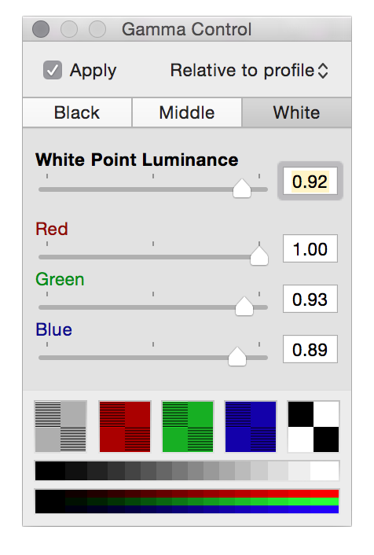Click the black and white checkerboard swatch
This screenshot has width=374, height=555.
[x=313, y=427]
